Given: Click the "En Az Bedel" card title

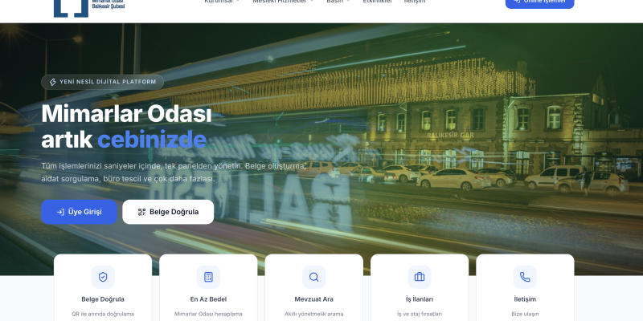Looking at the screenshot, I should (208, 299).
